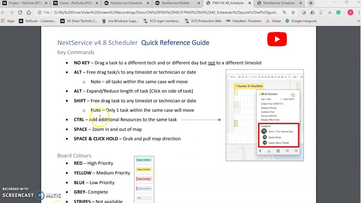Open the Grammarly extension icon

coord(338,12)
